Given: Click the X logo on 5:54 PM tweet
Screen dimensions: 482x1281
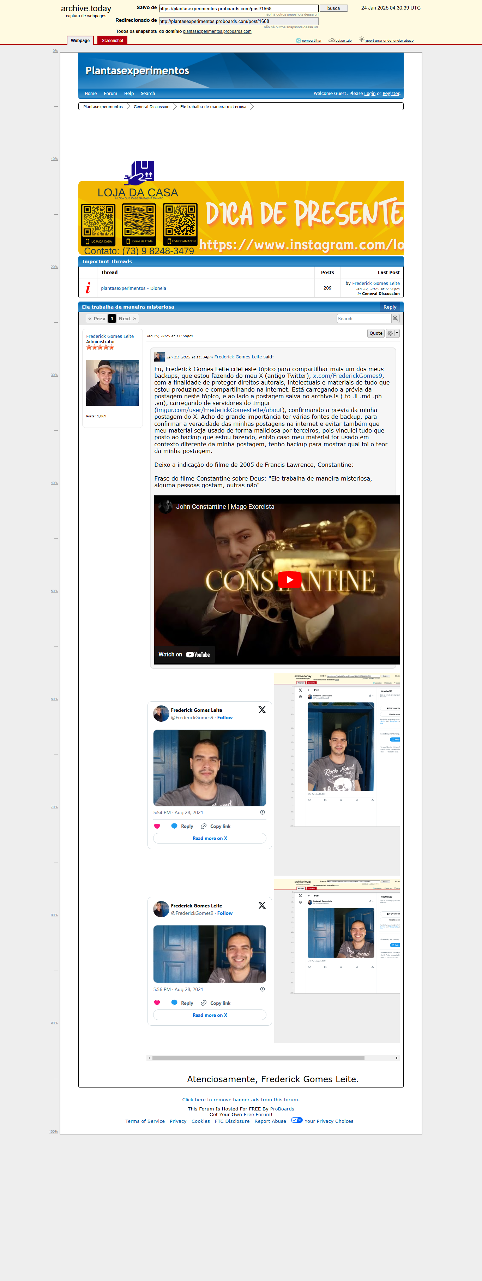Looking at the screenshot, I should click(262, 710).
